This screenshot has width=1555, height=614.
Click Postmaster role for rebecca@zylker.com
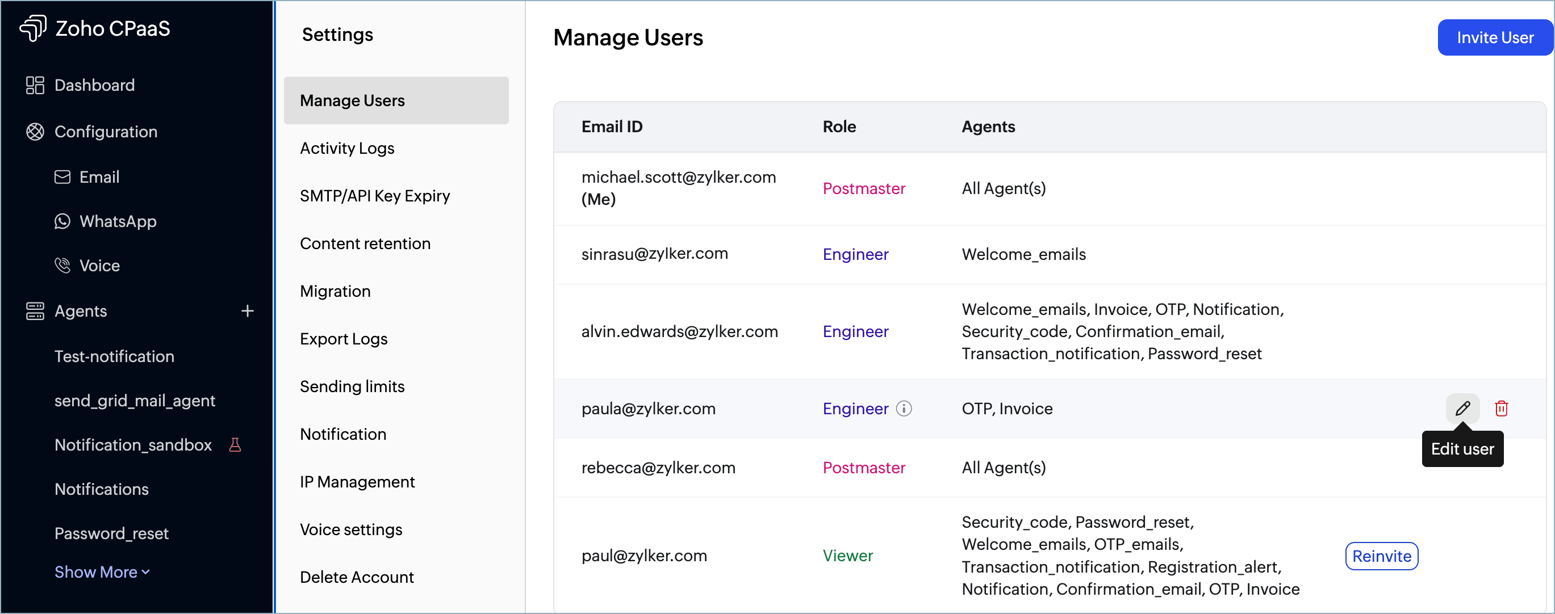(x=864, y=468)
